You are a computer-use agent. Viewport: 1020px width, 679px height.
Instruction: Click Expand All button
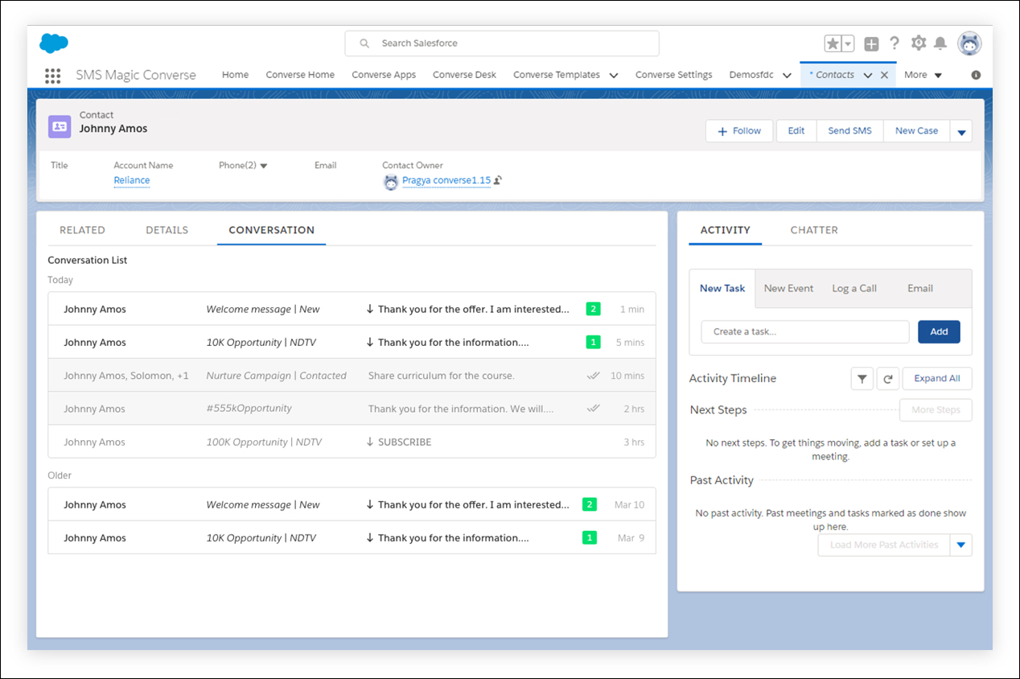pyautogui.click(x=937, y=379)
